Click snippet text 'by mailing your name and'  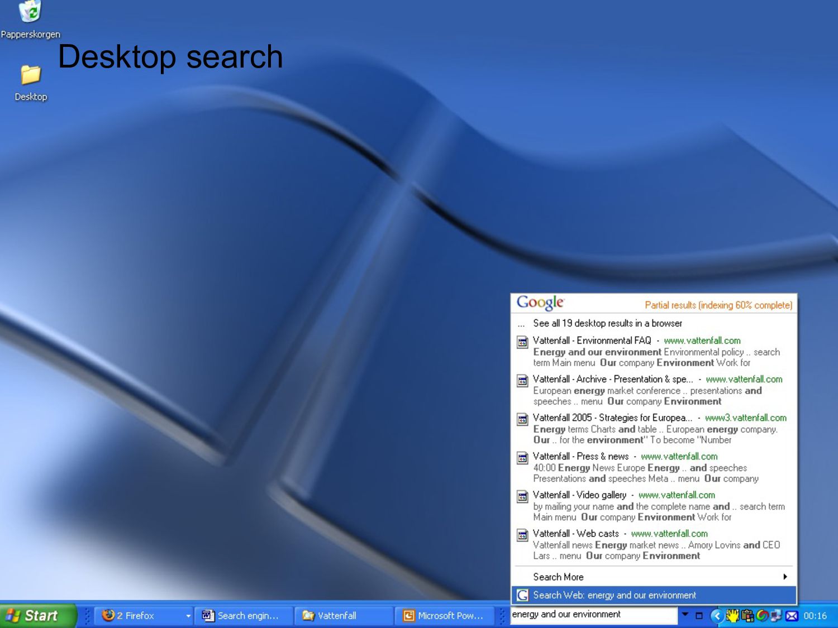click(583, 506)
